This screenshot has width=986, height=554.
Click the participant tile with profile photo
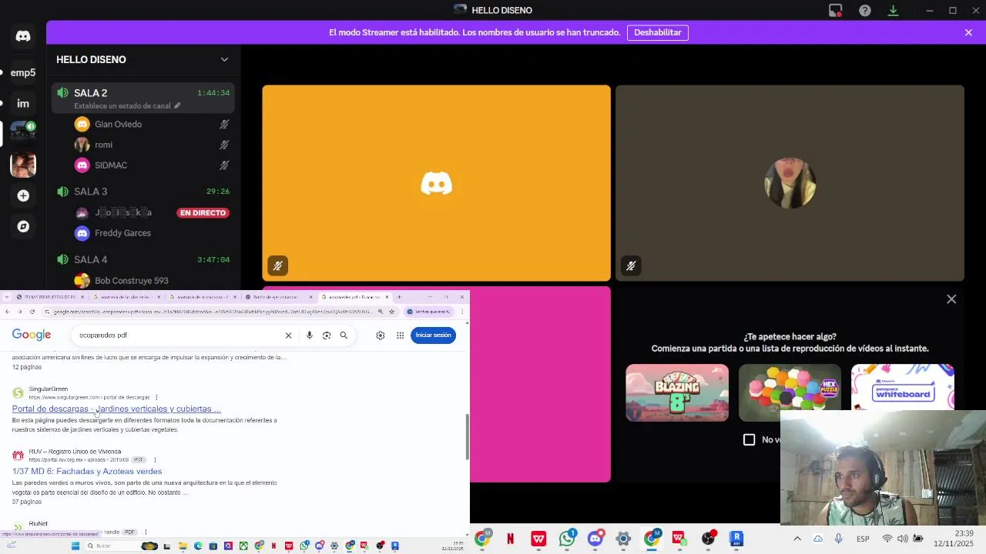point(790,183)
